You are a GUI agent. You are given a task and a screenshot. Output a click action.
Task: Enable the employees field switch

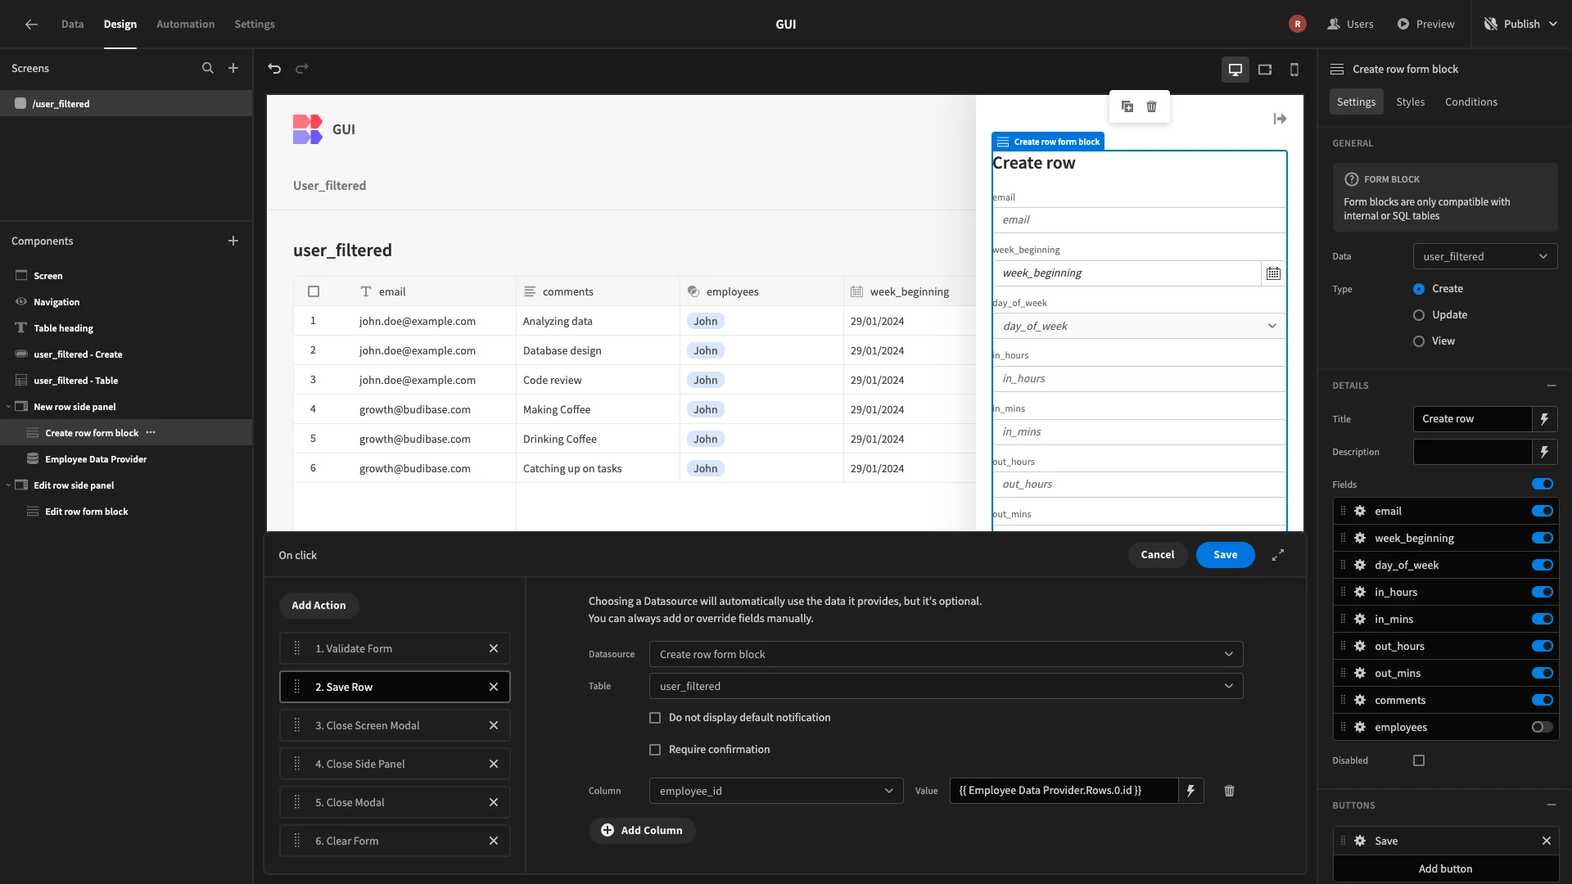(x=1543, y=727)
